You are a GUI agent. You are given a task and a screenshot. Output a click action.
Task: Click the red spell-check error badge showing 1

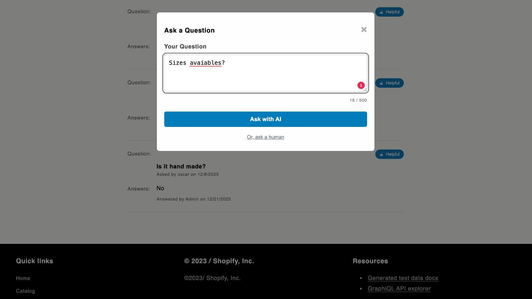[361, 85]
